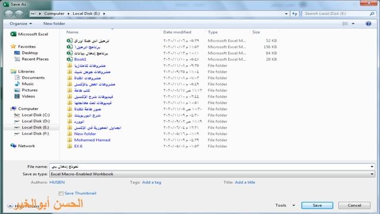Select Local Disk (D:) drive

pos(36,121)
